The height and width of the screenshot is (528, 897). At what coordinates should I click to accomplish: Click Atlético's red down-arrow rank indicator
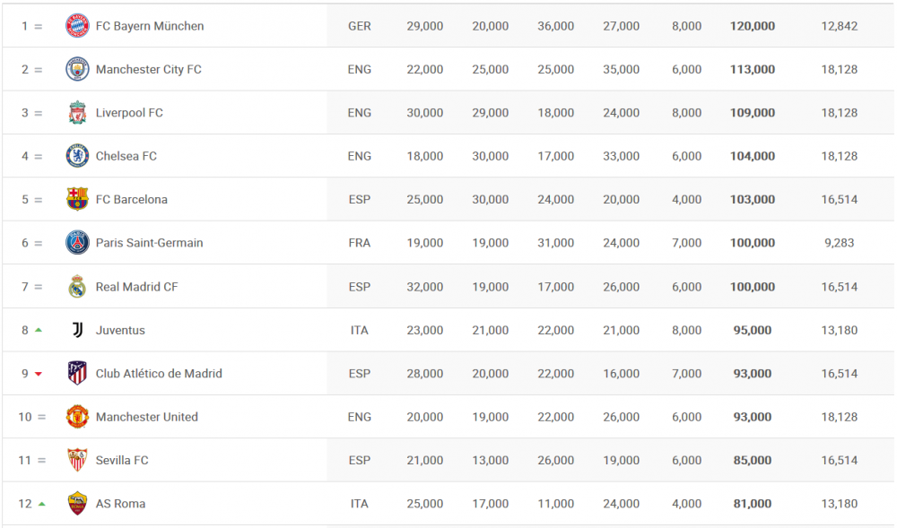point(39,374)
